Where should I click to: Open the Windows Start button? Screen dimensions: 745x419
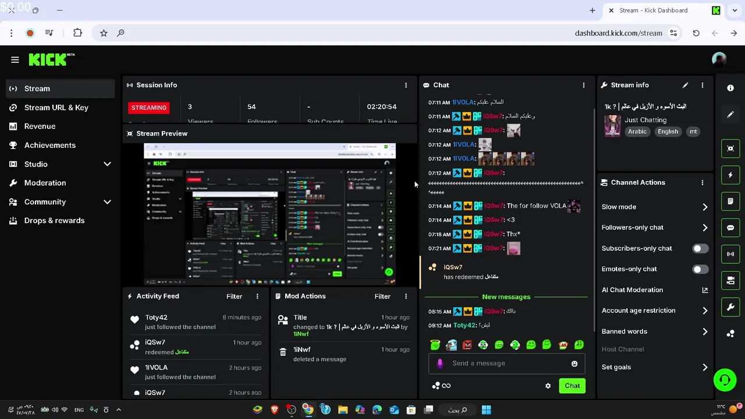pyautogui.click(x=486, y=410)
